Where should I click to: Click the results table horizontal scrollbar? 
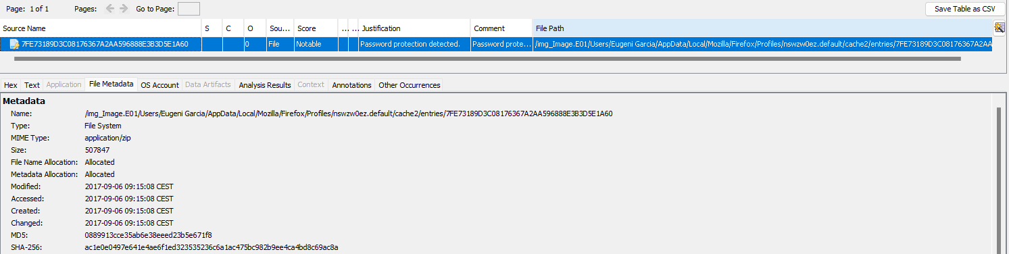coord(487,59)
